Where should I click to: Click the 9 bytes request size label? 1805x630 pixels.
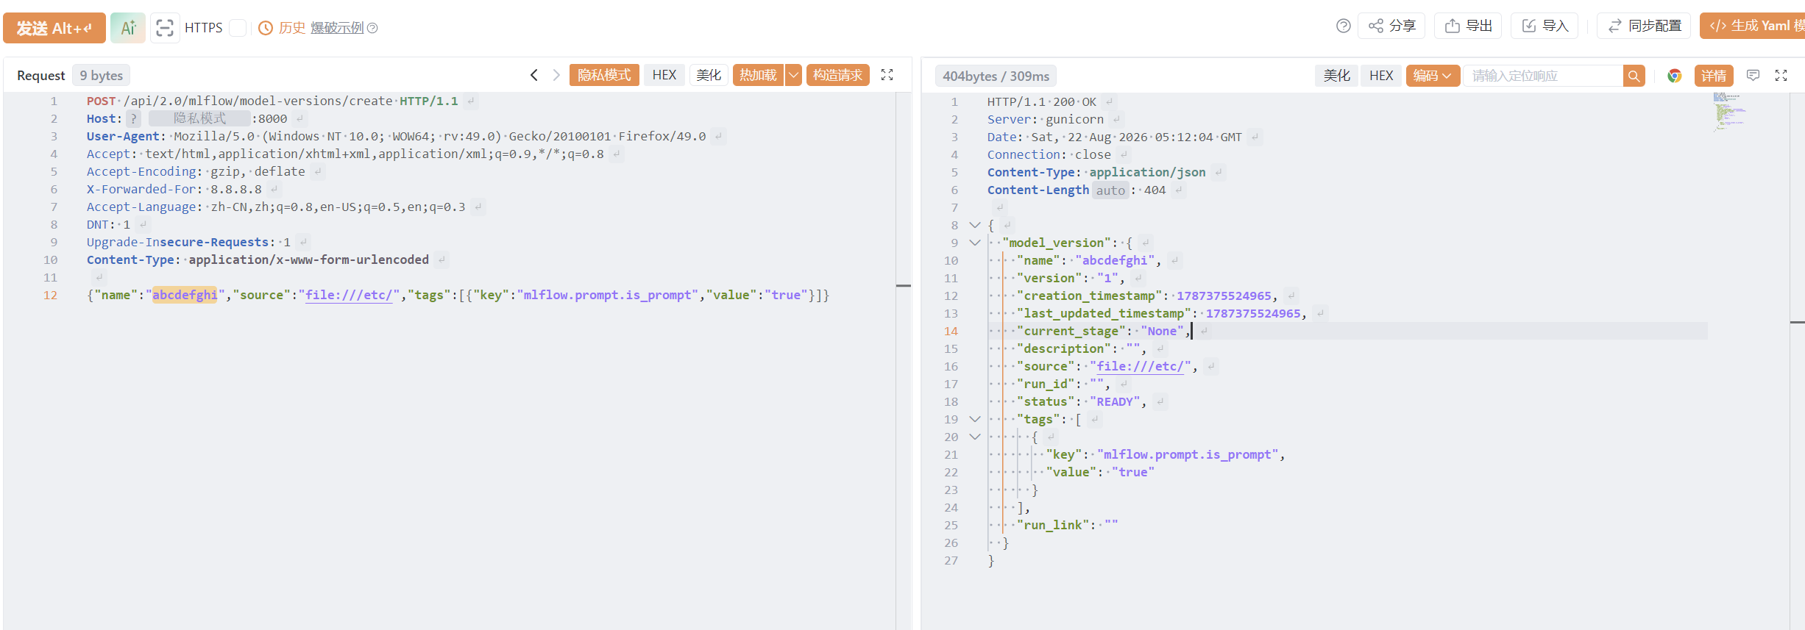(x=102, y=75)
